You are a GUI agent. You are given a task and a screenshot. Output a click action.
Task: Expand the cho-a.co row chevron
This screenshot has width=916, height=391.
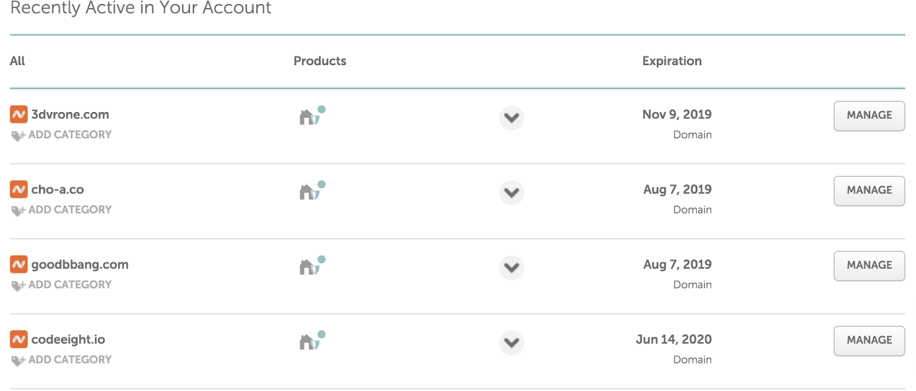point(512,193)
